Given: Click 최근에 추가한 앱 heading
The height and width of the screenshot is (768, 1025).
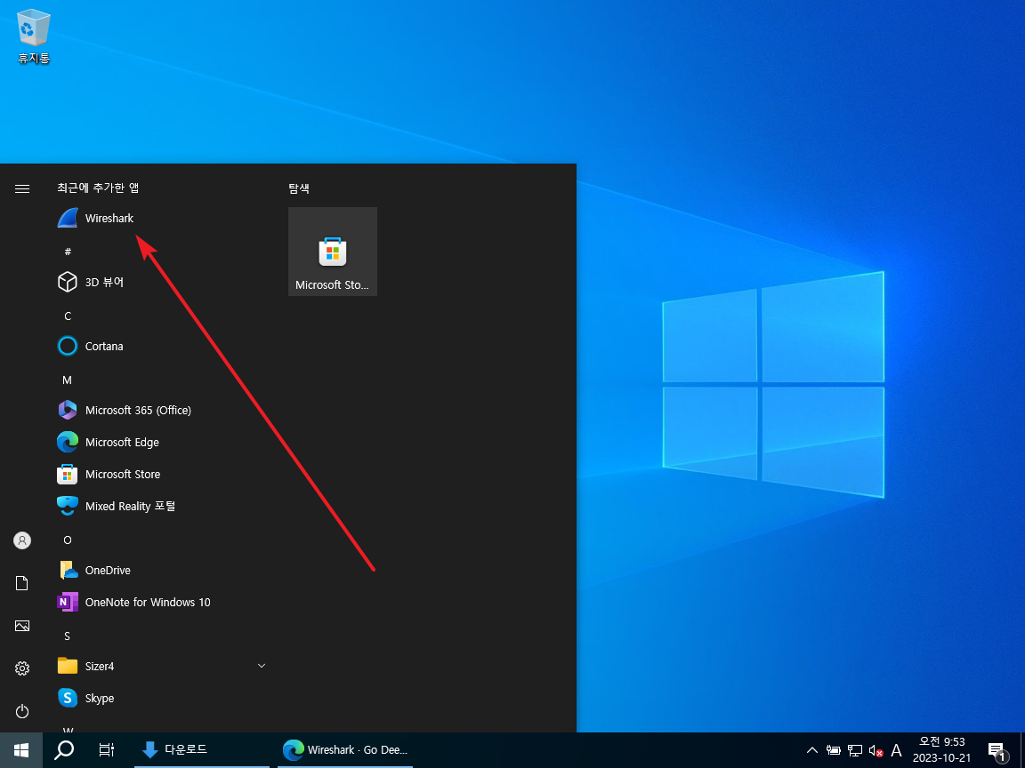Looking at the screenshot, I should click(98, 188).
